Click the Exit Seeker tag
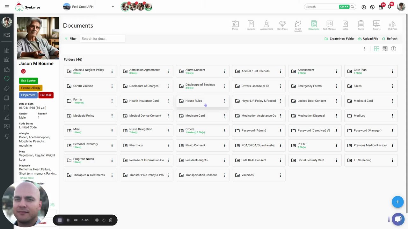Image resolution: width=408 pixels, height=229 pixels. tap(28, 81)
